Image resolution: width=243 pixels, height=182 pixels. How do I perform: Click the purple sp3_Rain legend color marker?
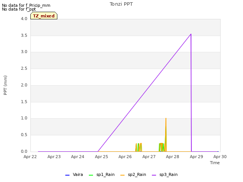point(154,175)
